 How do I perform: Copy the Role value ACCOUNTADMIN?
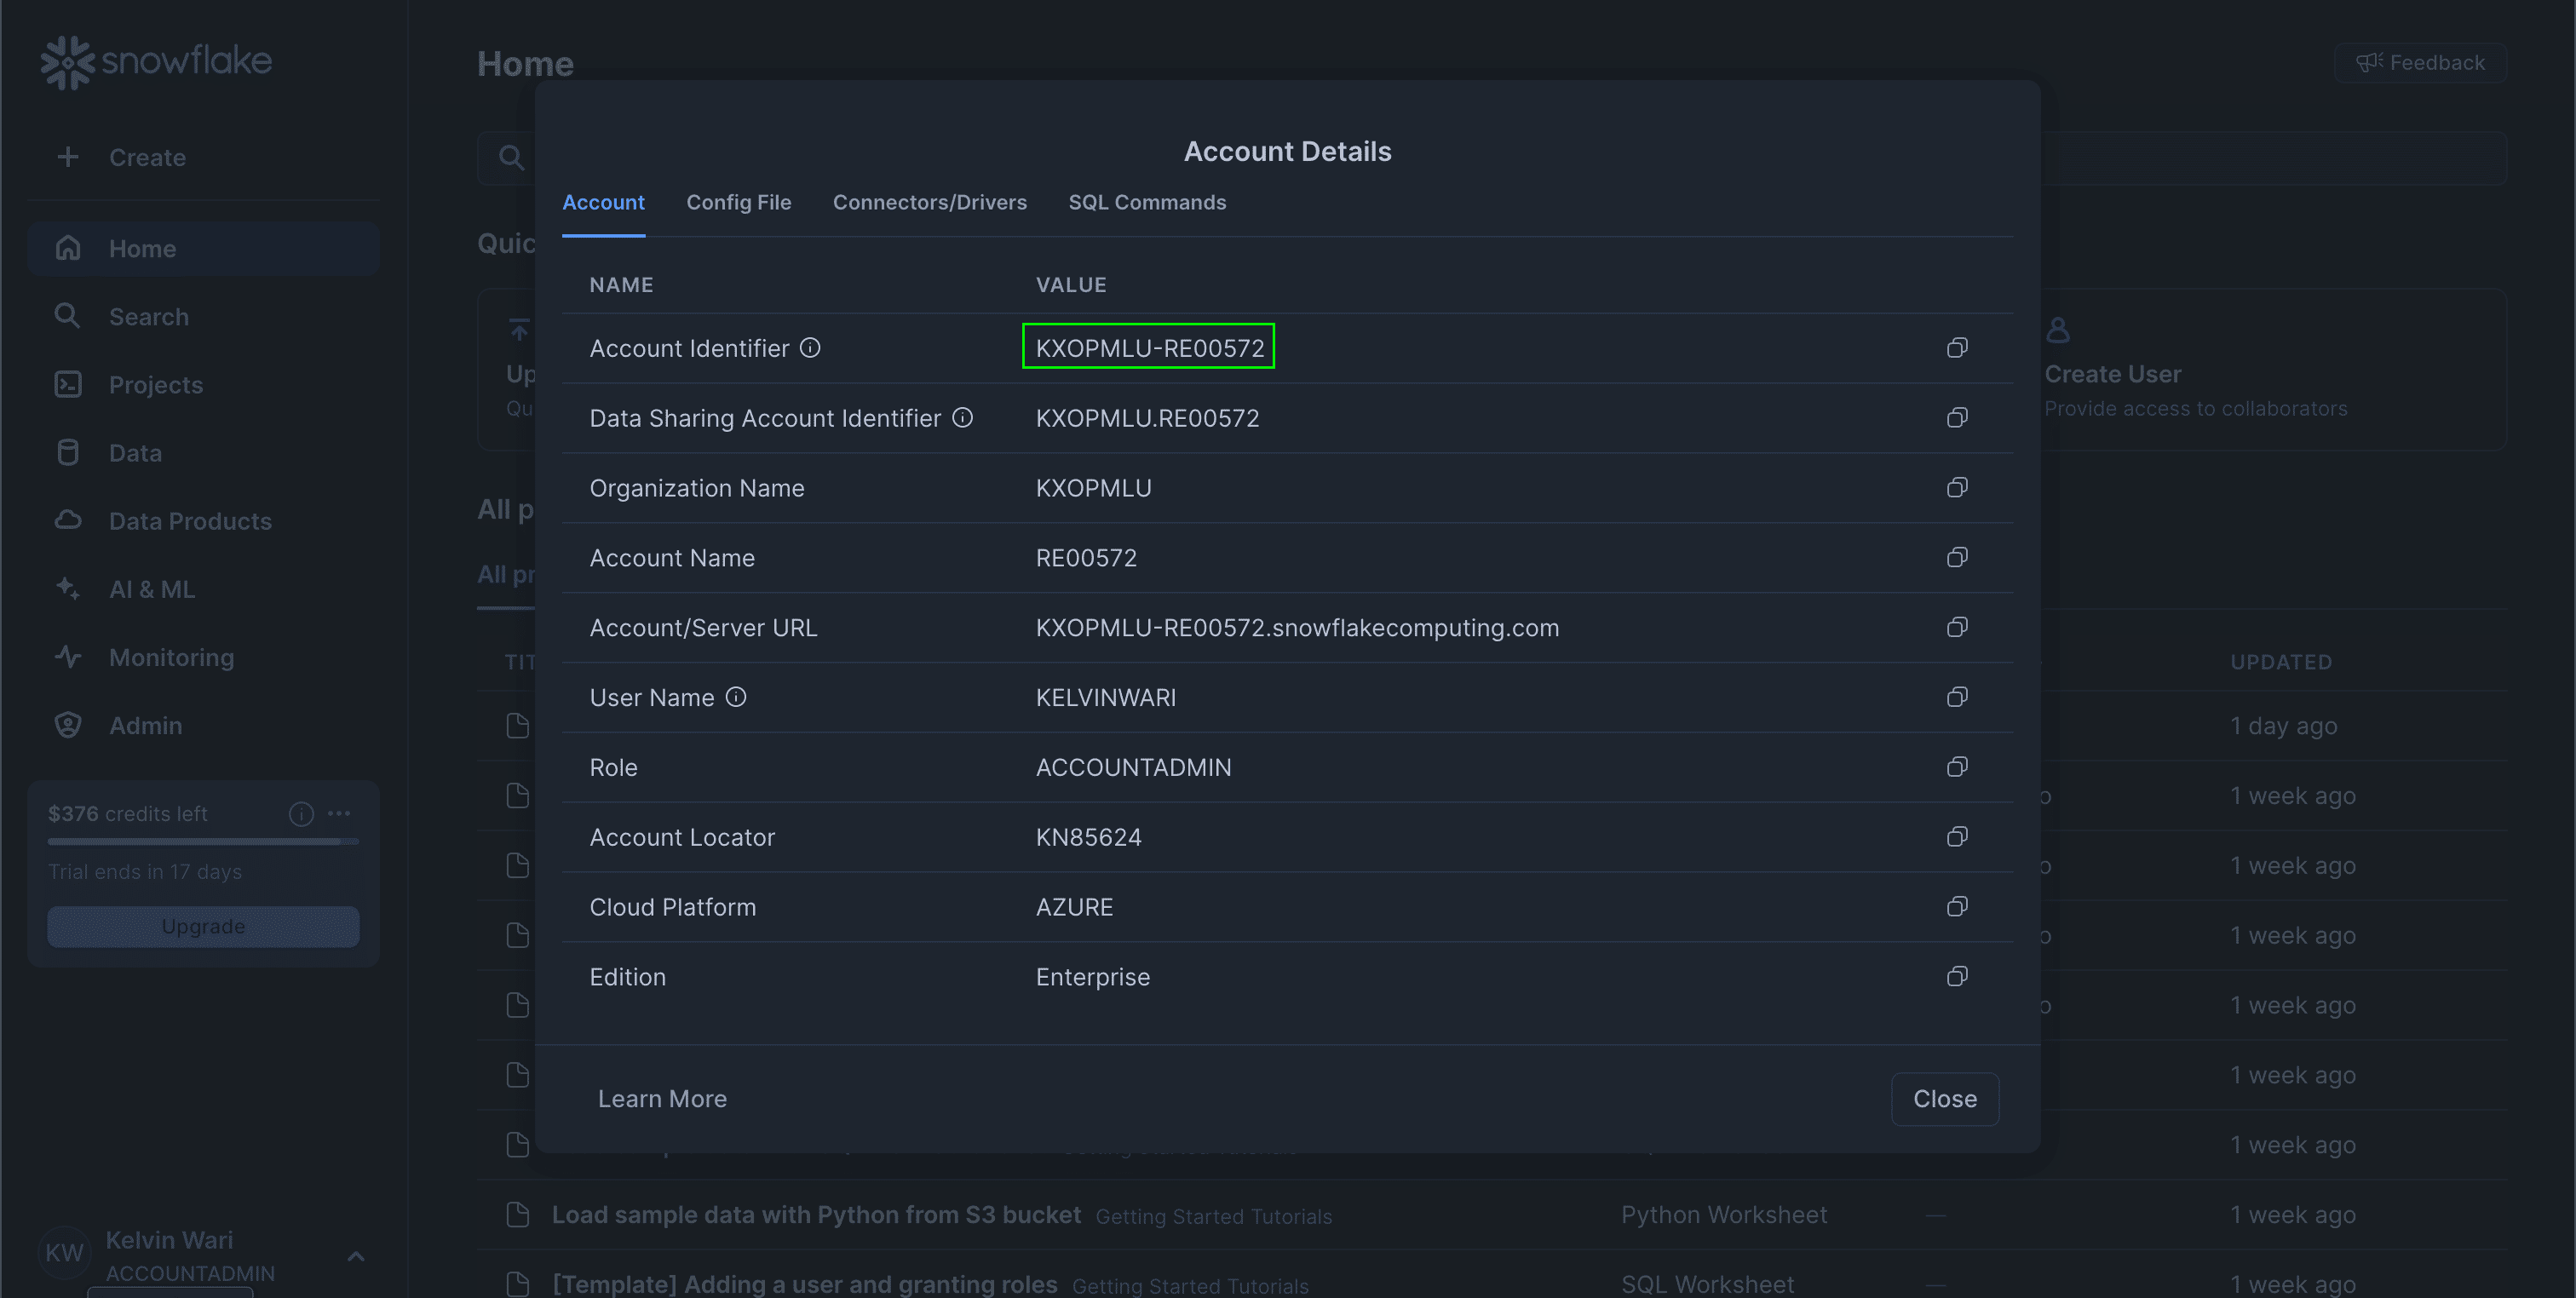[x=1956, y=767]
